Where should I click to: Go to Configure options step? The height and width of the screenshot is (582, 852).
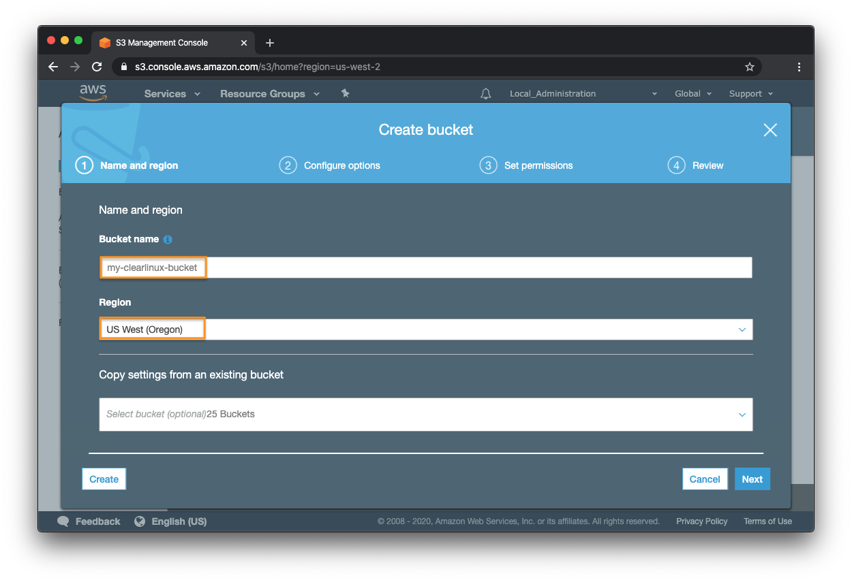pos(342,165)
